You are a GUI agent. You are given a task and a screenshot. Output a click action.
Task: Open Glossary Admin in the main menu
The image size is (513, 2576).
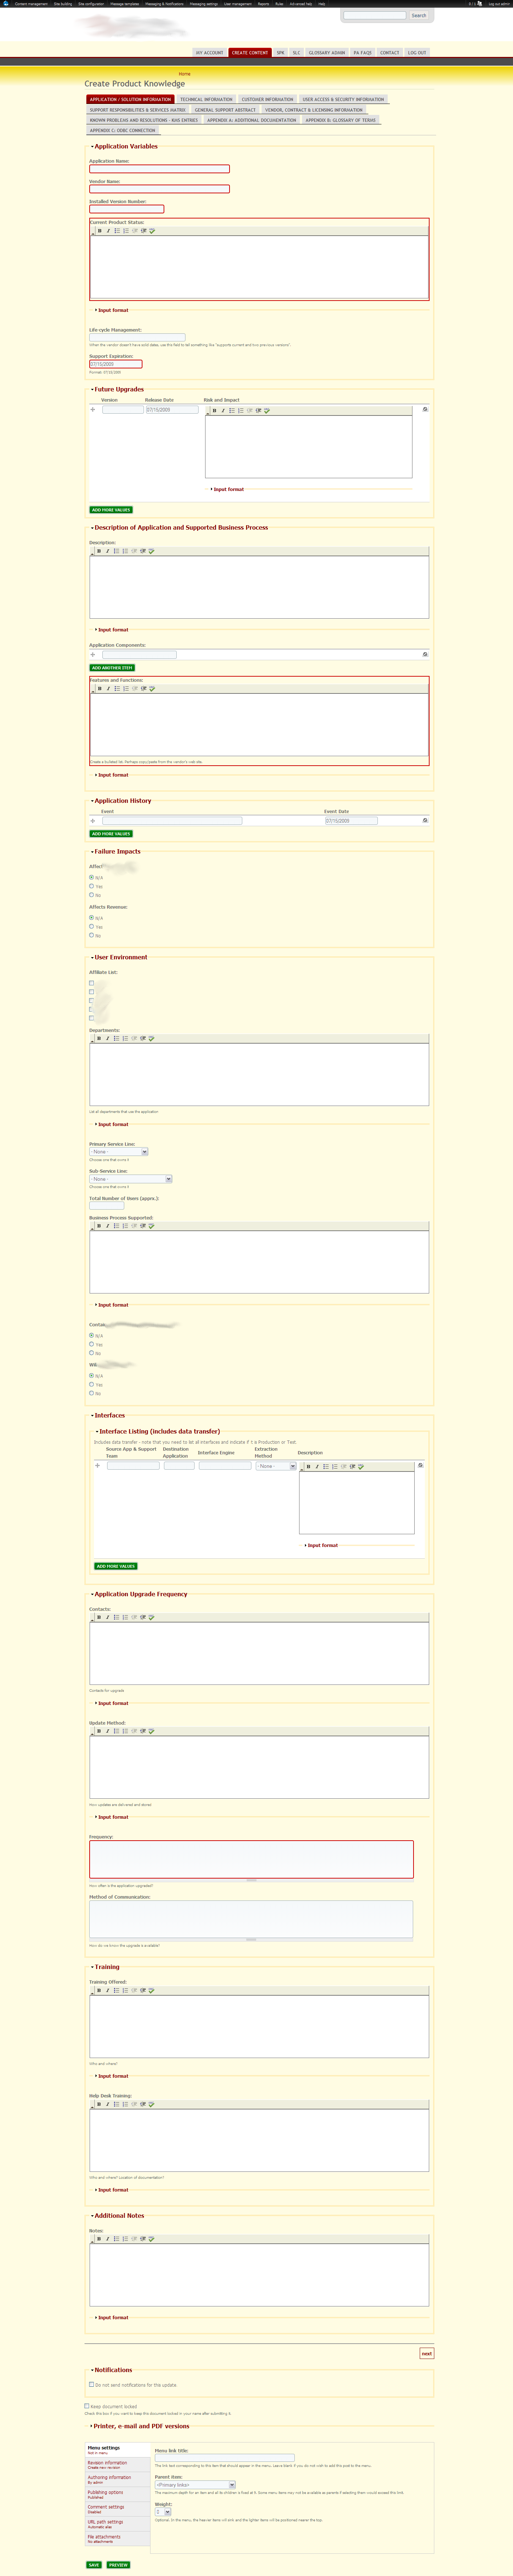[x=326, y=53]
